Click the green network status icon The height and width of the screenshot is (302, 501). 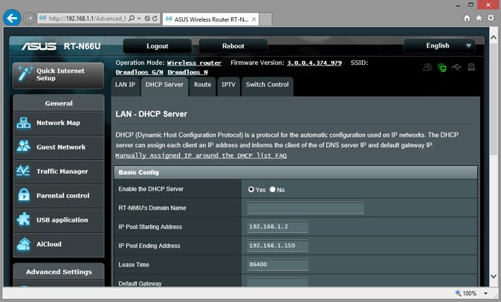[442, 68]
